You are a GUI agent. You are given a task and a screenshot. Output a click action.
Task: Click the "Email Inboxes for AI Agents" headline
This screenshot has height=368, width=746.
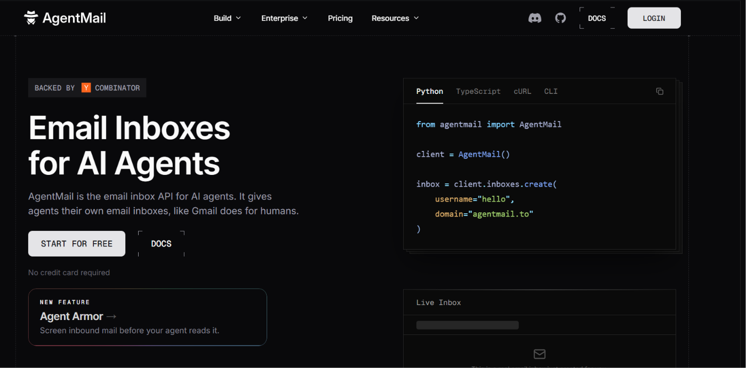129,145
